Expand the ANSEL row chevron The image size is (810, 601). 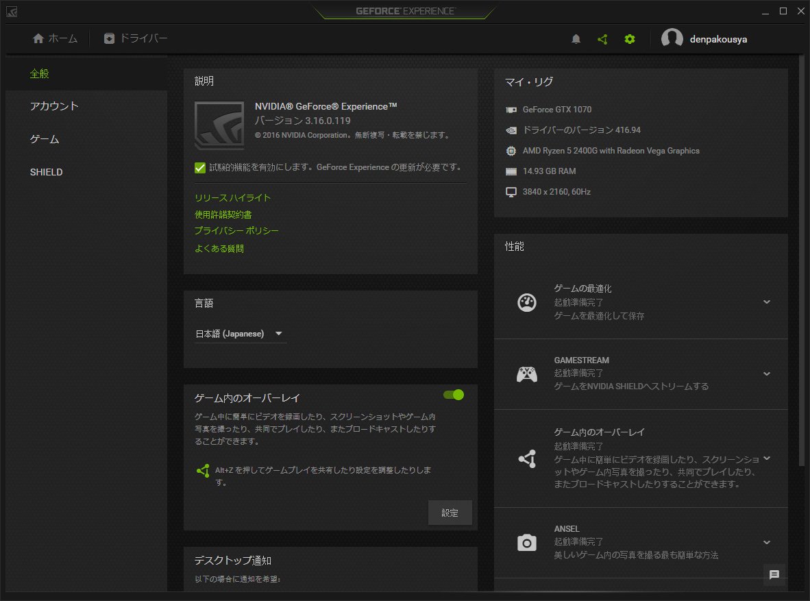[x=767, y=542]
